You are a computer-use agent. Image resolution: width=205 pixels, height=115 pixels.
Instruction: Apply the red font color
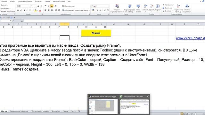point(40,10)
